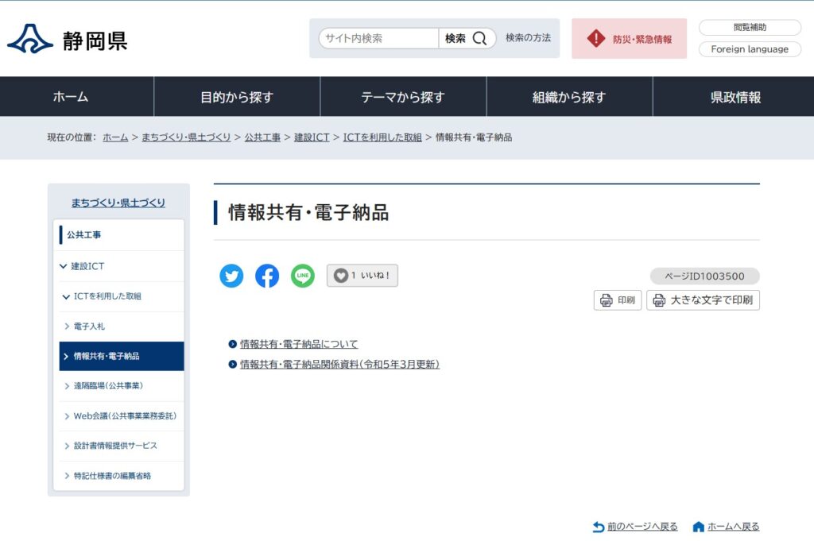Click the 印刷 printer button
Viewport: 814px width, 541px height.
click(618, 300)
